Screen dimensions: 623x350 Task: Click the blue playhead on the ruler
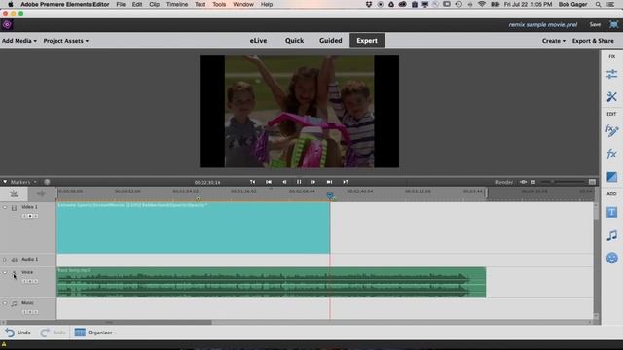pos(330,195)
